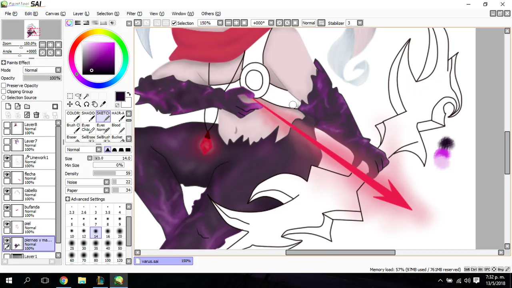Image resolution: width=512 pixels, height=288 pixels.
Task: Flip canvas view horizontally
Action: click(x=321, y=23)
